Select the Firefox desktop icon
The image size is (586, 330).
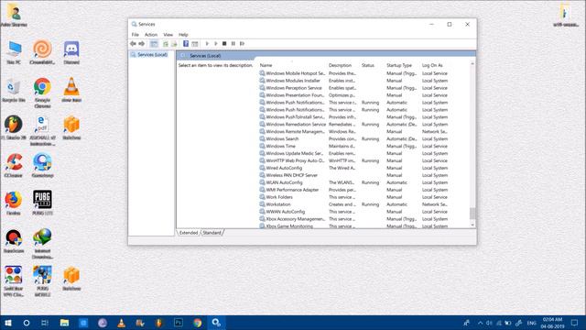click(x=14, y=203)
